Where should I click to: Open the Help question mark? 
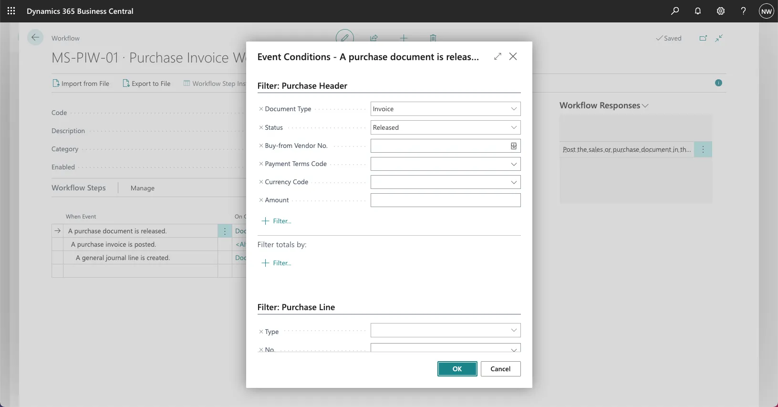(744, 11)
